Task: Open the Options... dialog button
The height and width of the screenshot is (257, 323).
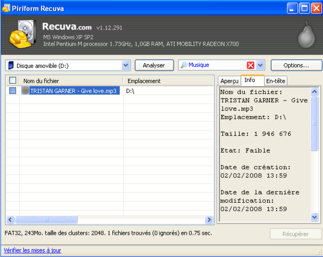Action: pos(296,65)
